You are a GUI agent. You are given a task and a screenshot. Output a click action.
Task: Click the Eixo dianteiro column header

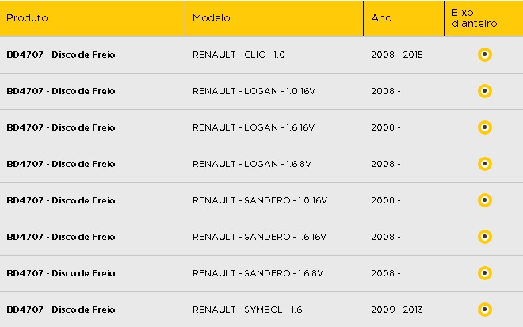[x=475, y=18]
